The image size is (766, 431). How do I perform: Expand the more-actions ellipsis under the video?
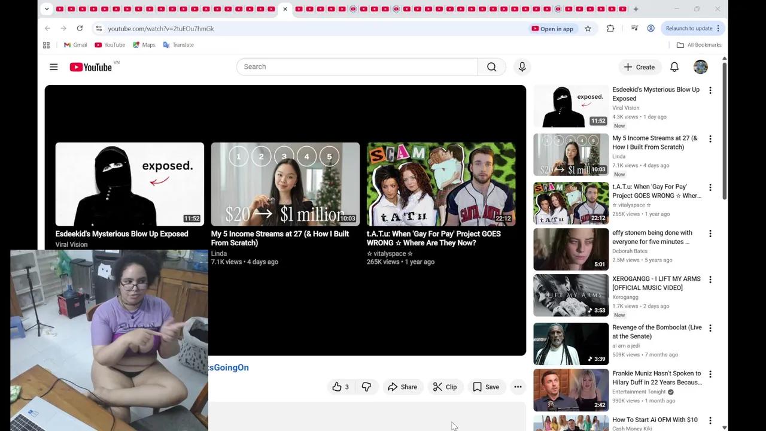click(x=518, y=387)
